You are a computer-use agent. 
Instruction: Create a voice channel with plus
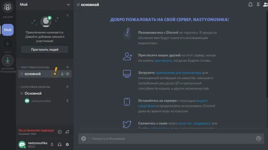click(x=68, y=87)
